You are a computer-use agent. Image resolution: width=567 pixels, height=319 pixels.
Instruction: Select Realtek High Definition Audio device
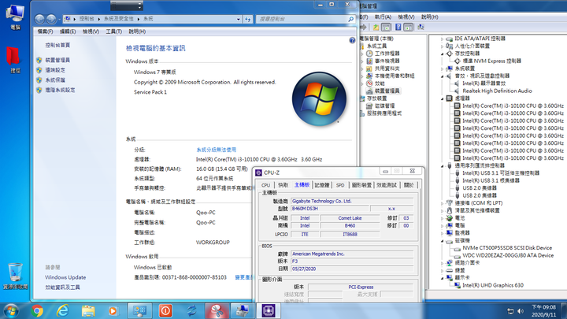click(x=497, y=91)
